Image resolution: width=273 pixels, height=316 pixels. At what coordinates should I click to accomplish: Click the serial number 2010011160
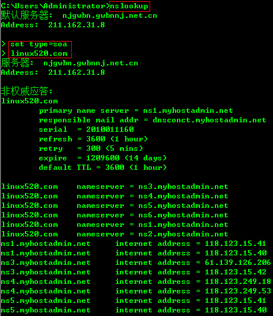[110, 129]
